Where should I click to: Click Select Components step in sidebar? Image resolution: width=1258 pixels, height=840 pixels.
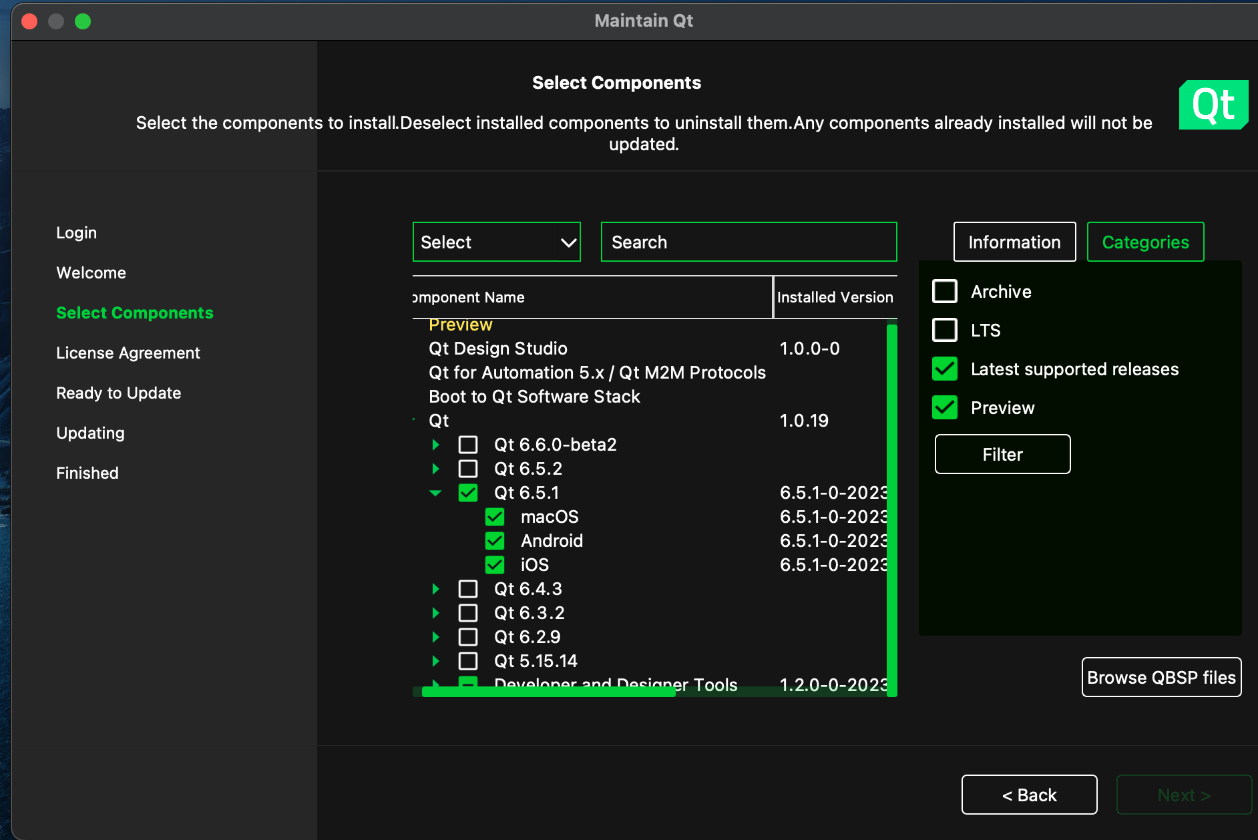[x=135, y=312]
